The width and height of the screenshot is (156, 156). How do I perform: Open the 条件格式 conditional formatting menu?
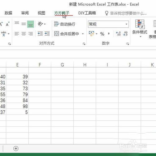[140, 29]
